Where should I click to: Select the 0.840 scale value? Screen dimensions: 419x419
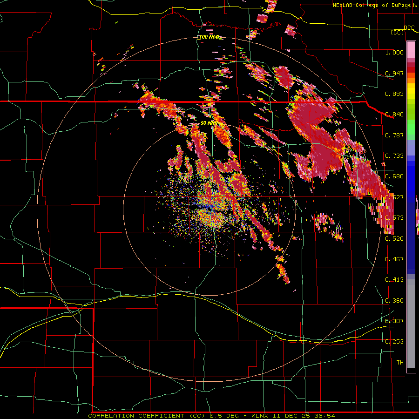(x=394, y=115)
